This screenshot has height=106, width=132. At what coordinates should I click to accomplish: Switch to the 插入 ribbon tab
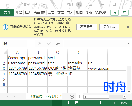tap(28, 13)
